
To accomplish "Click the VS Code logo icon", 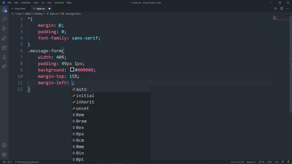I will (3, 3).
